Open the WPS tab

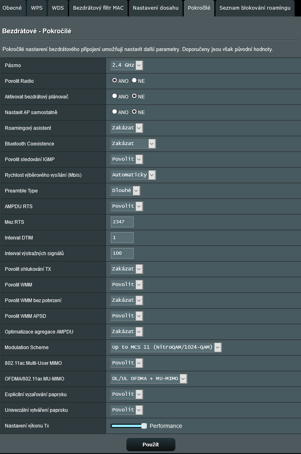tap(37, 8)
